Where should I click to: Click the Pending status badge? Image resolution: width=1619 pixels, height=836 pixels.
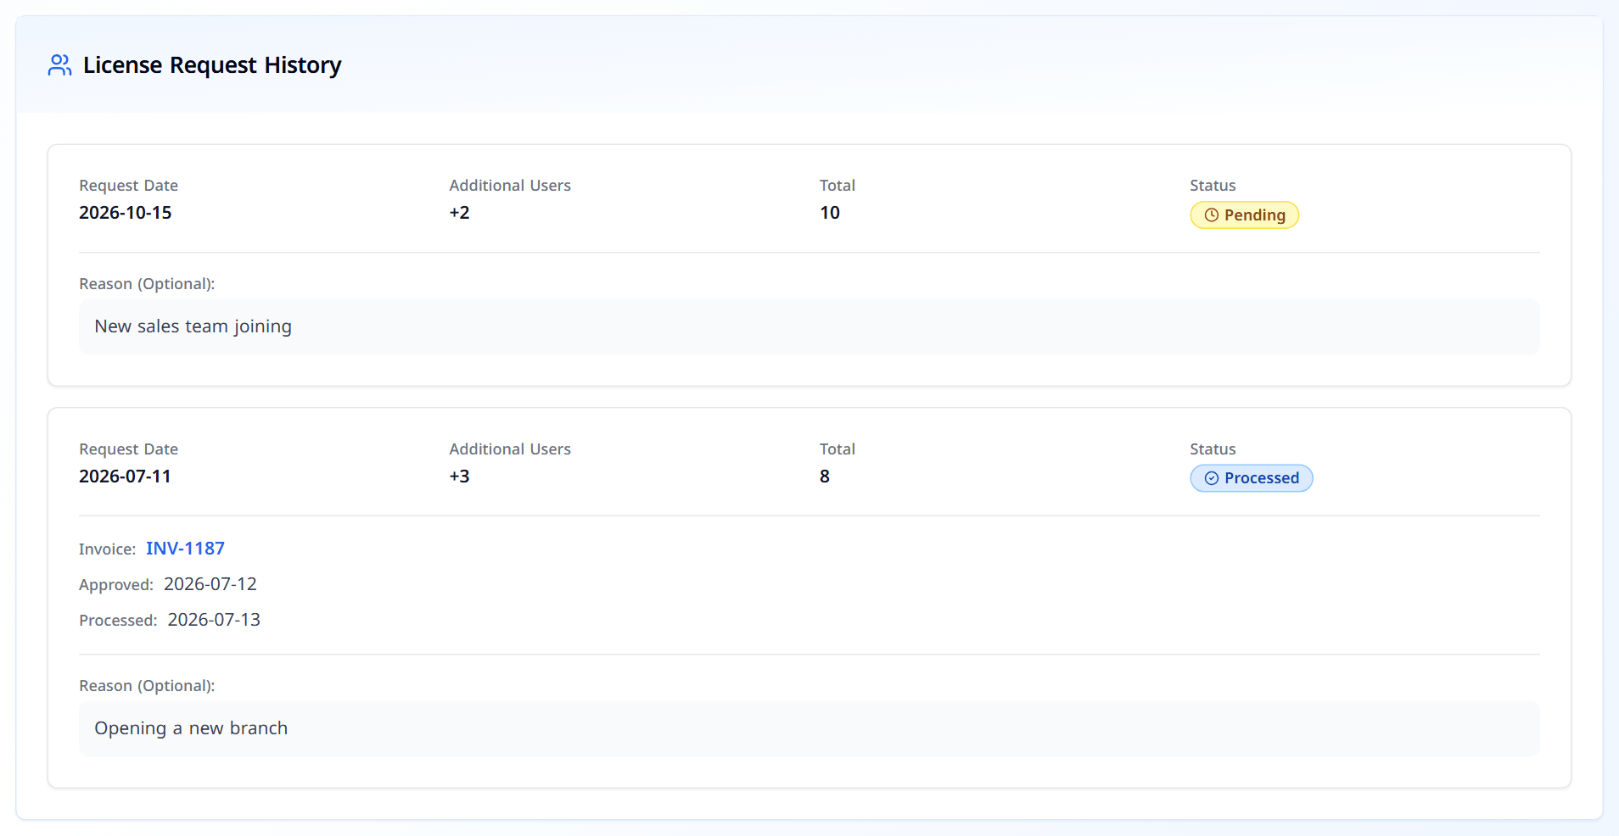pos(1244,215)
